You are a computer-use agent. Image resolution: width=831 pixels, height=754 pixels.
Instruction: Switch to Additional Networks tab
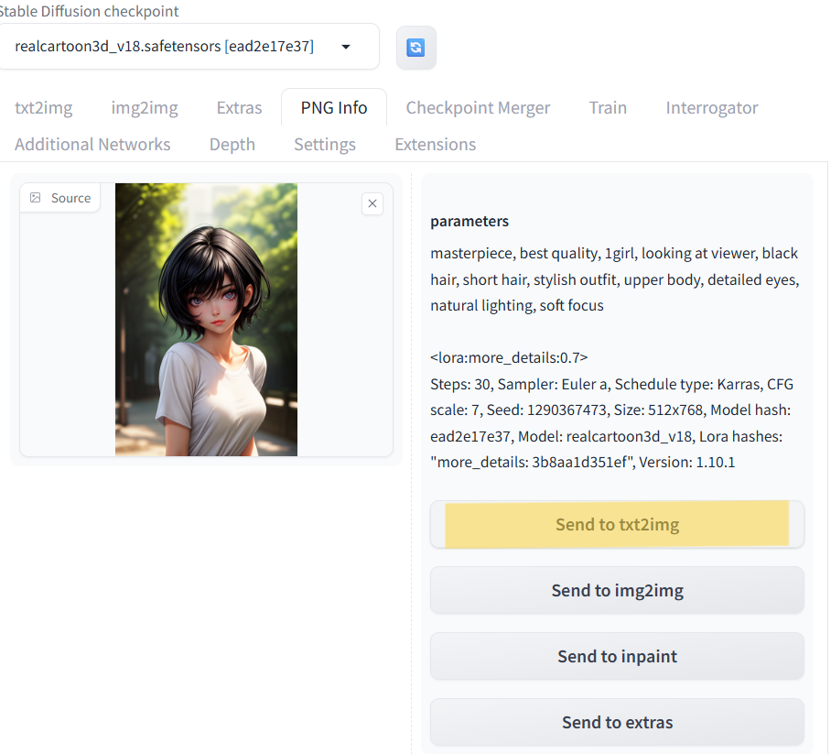(x=92, y=145)
